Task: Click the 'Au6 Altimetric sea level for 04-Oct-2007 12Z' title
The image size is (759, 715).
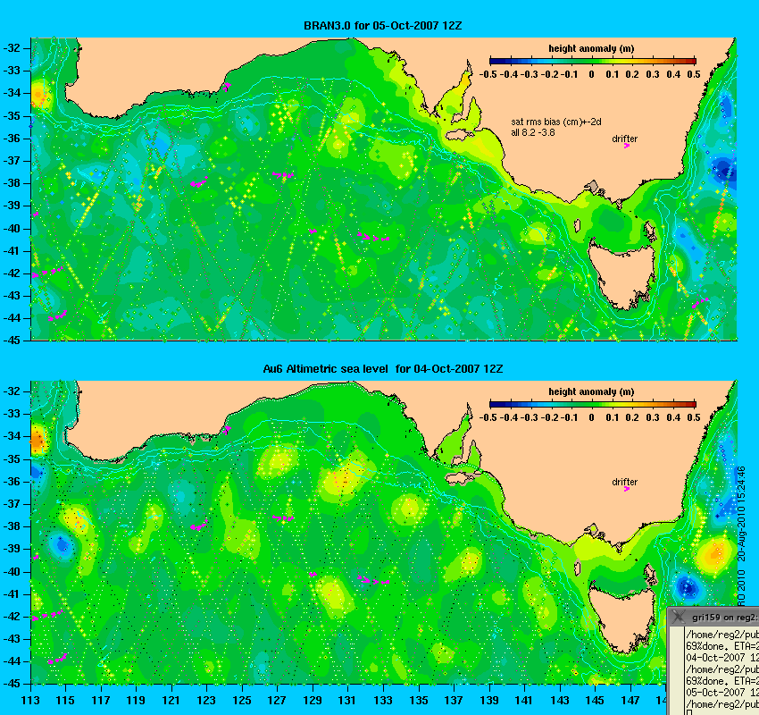Action: pyautogui.click(x=382, y=368)
